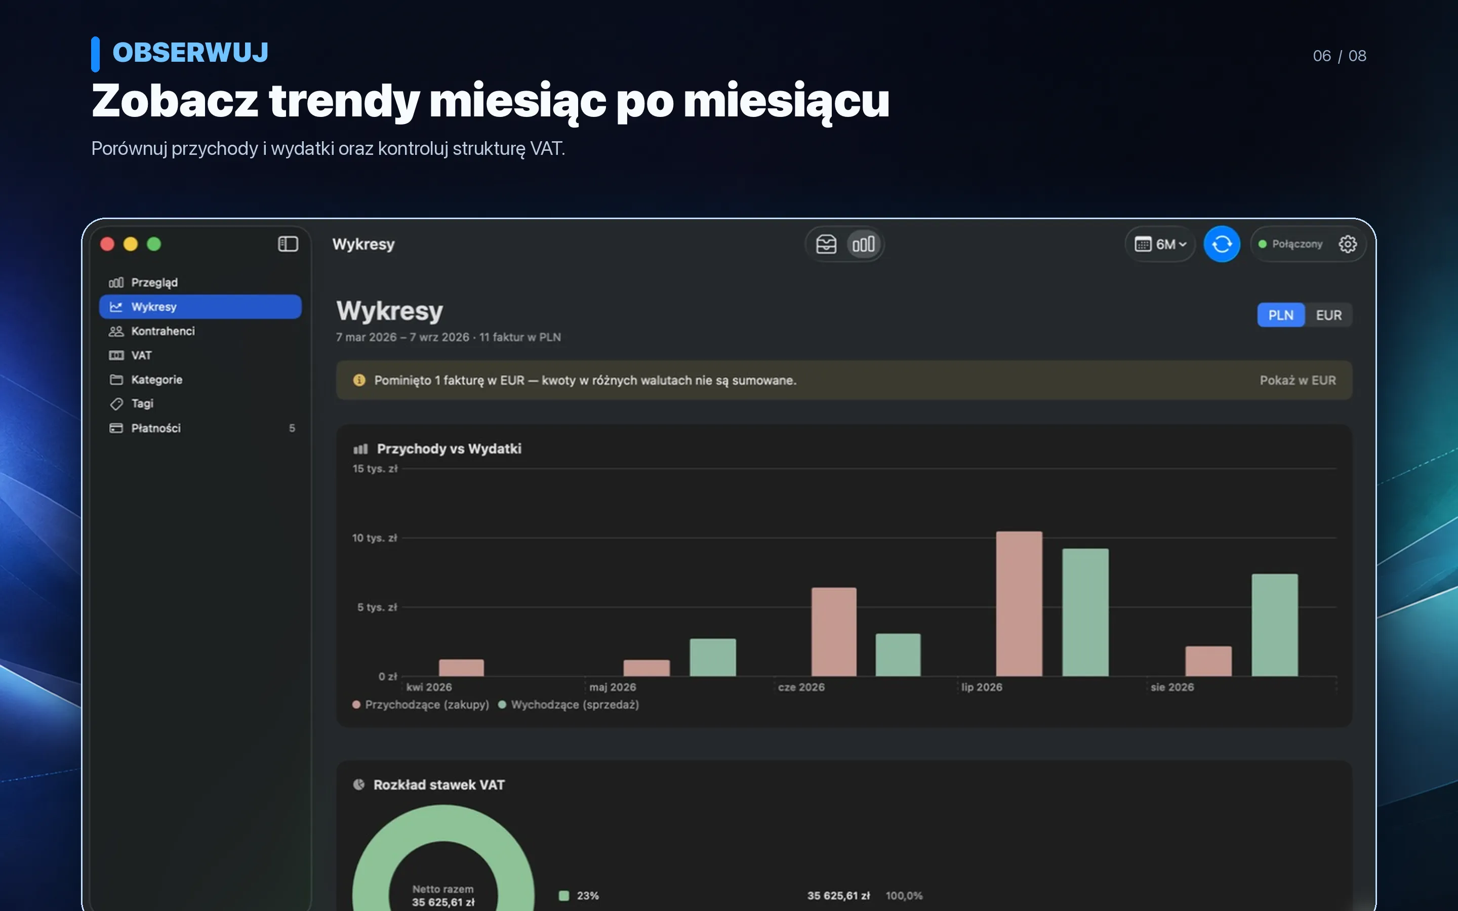Click the Połączony status label
The height and width of the screenshot is (911, 1458).
[1297, 244]
